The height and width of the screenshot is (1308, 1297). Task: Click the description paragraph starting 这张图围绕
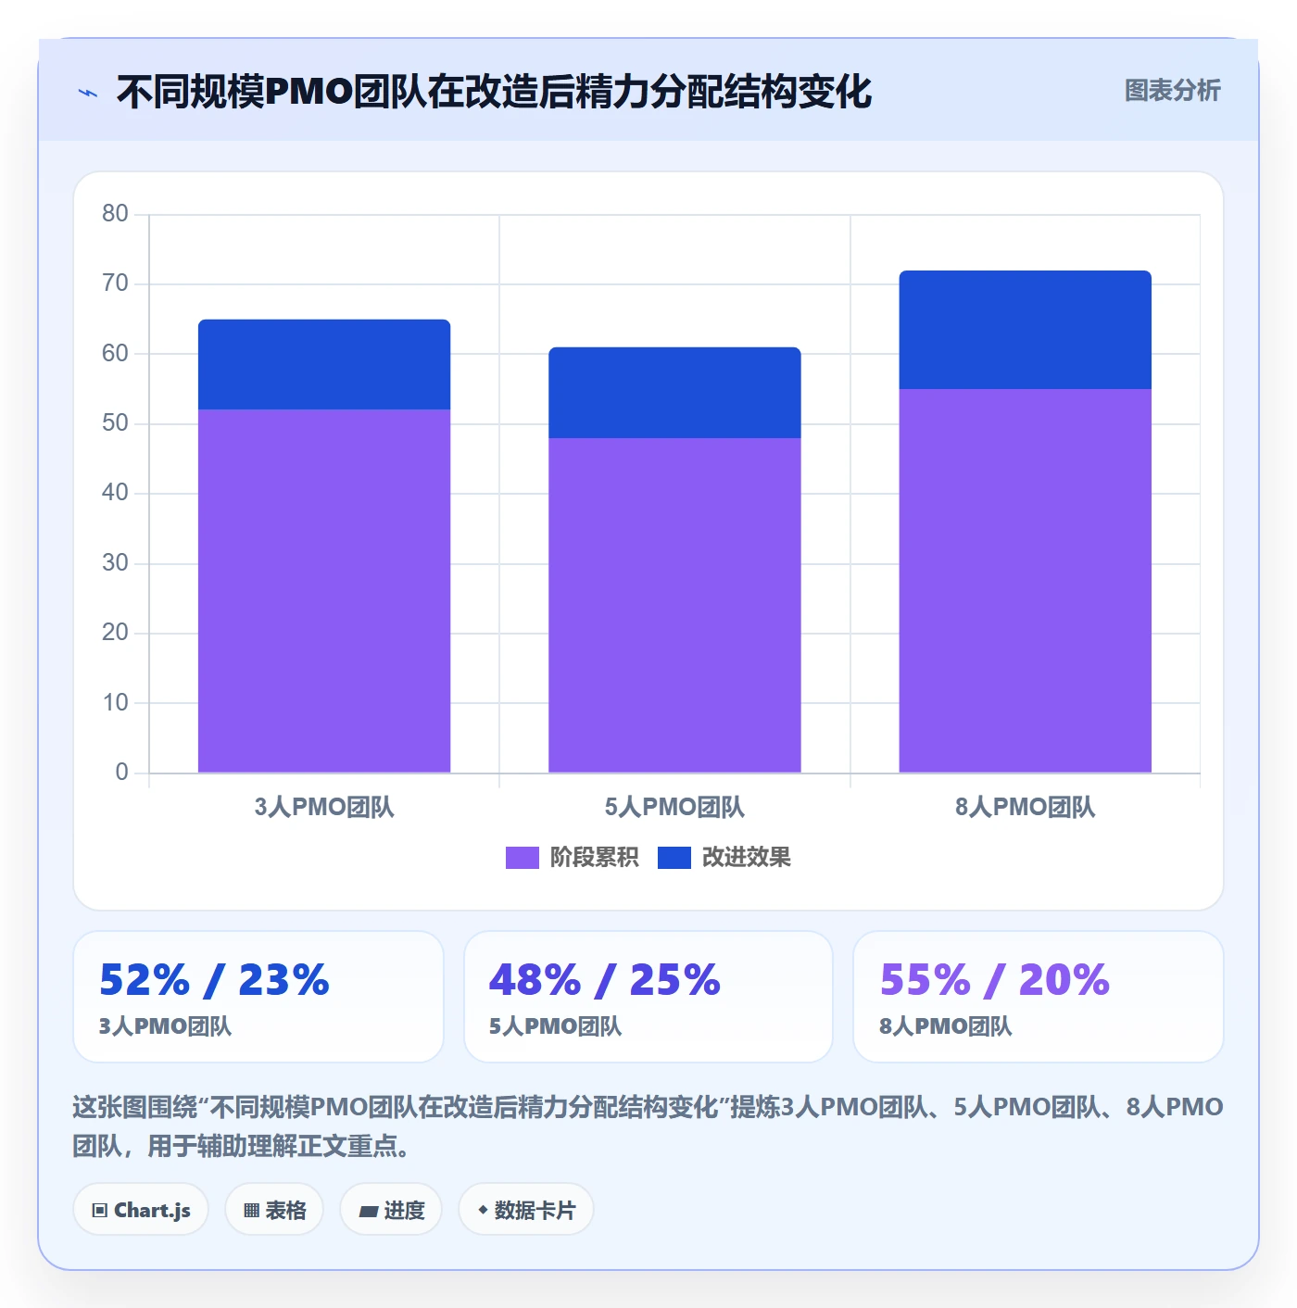point(648,1126)
